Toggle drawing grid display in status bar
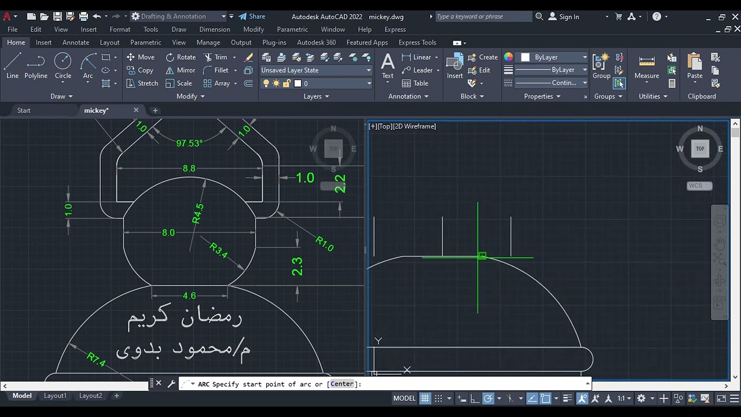The image size is (741, 417). [x=425, y=398]
